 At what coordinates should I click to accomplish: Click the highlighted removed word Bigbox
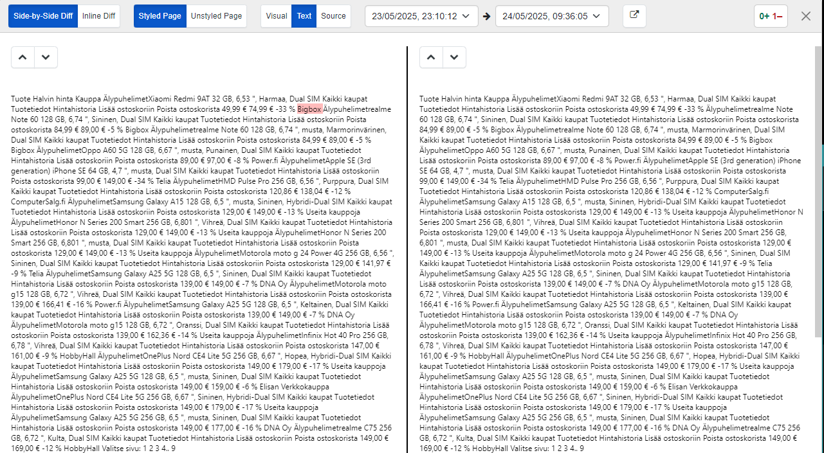point(309,109)
